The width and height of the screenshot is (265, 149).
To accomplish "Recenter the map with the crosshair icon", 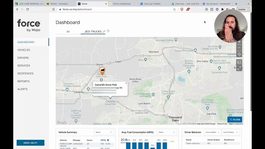I will point(239,54).
